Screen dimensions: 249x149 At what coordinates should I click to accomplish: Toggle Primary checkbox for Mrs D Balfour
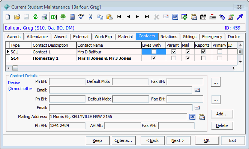tap(220, 52)
